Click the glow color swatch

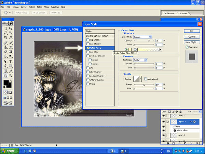130,50
